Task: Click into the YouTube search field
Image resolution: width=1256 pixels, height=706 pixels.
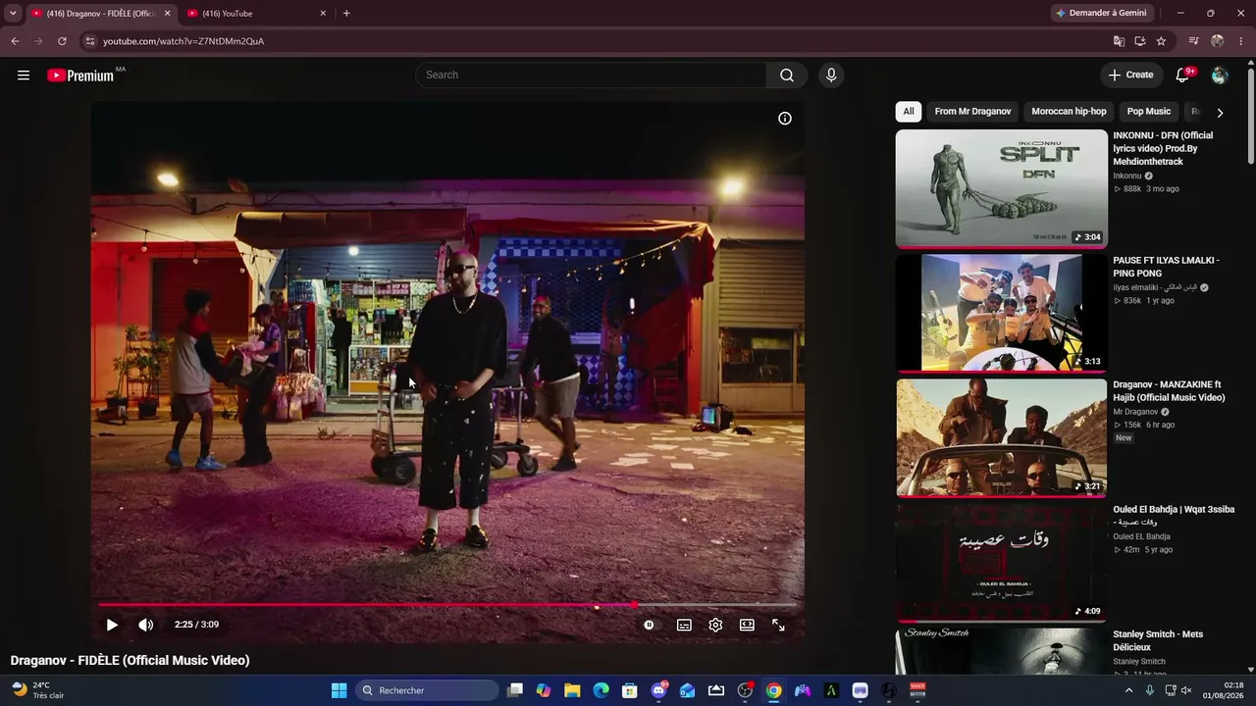Action: pos(591,76)
